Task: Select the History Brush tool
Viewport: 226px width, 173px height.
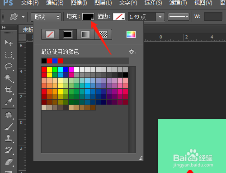Action: [x=9, y=150]
